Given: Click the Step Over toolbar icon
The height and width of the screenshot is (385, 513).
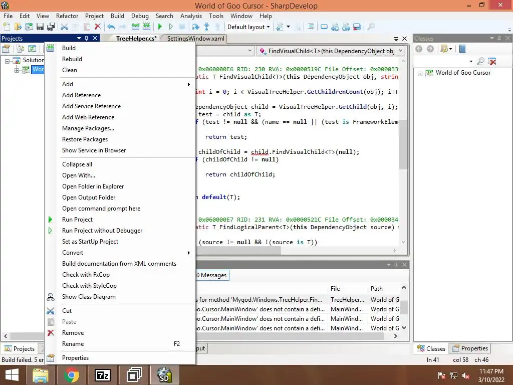Looking at the screenshot, I should click(x=196, y=27).
